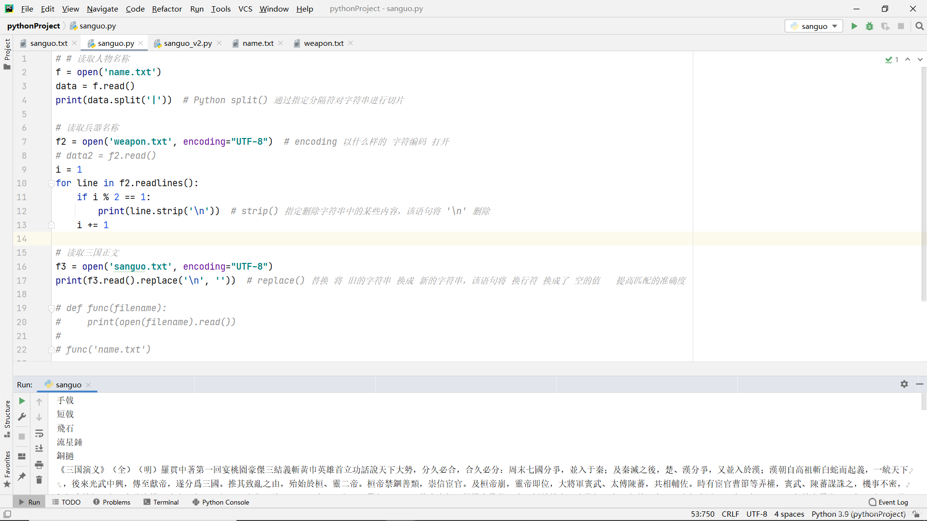Rerun sanguo in the Run panel
The width and height of the screenshot is (927, 521).
[22, 401]
